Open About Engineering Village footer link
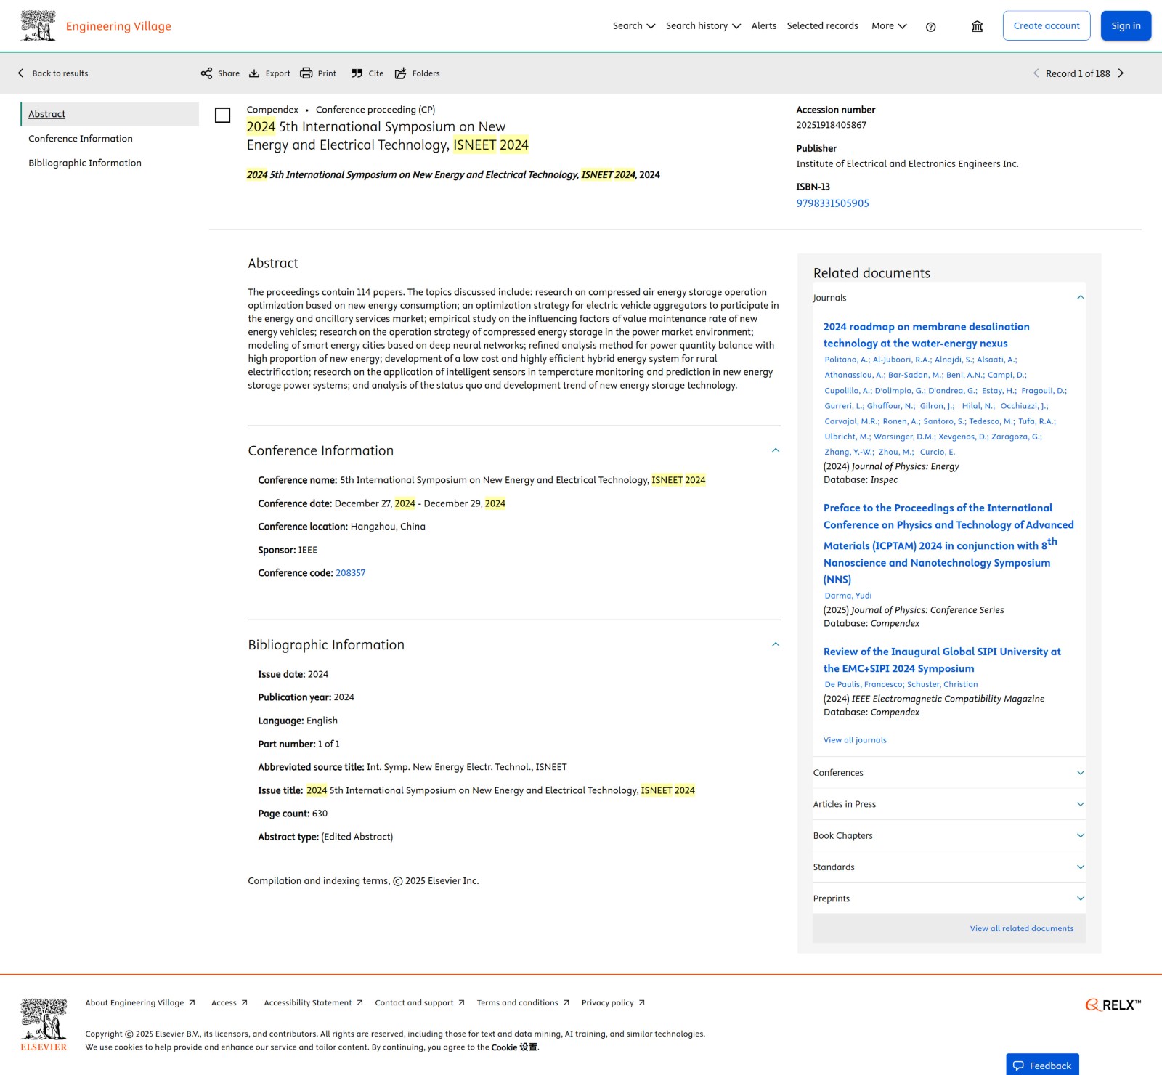Screen dimensions: 1162x1075 (139, 1003)
